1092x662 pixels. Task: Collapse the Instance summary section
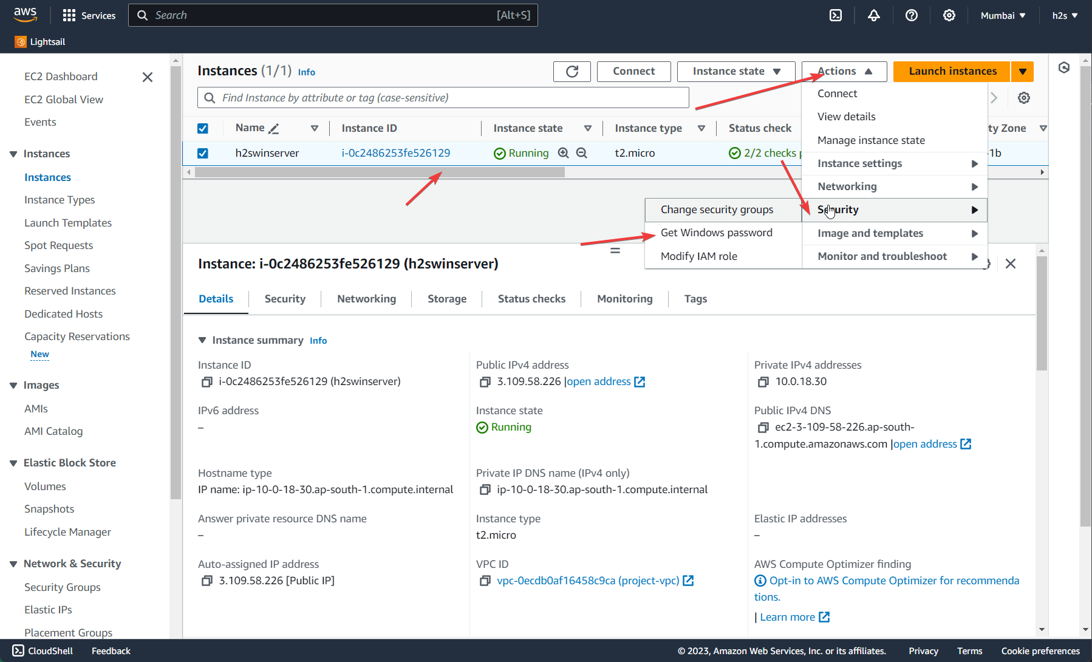tap(202, 340)
